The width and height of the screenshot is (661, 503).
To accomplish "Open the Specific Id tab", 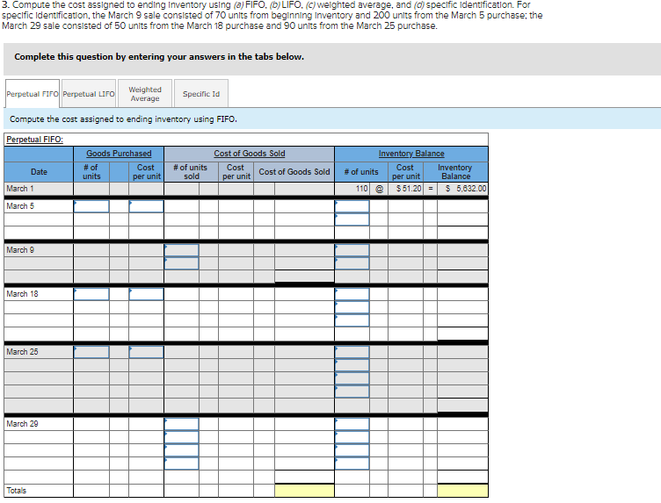I will click(x=201, y=93).
